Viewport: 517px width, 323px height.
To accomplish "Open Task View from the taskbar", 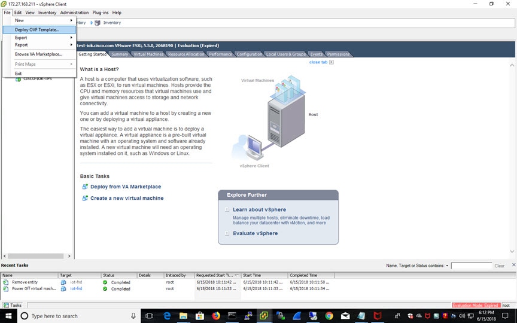I will pos(150,316).
